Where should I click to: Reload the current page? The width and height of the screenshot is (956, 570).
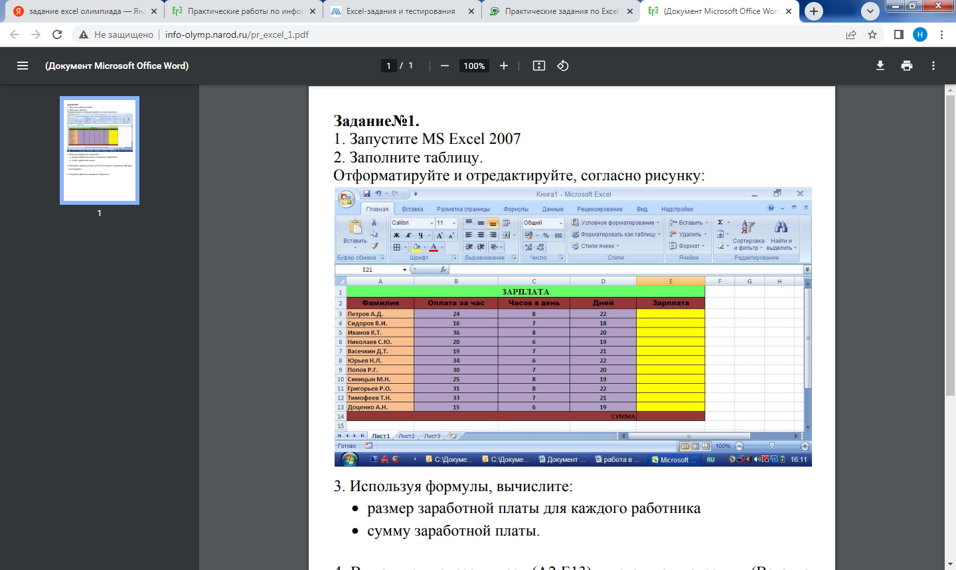(x=57, y=34)
